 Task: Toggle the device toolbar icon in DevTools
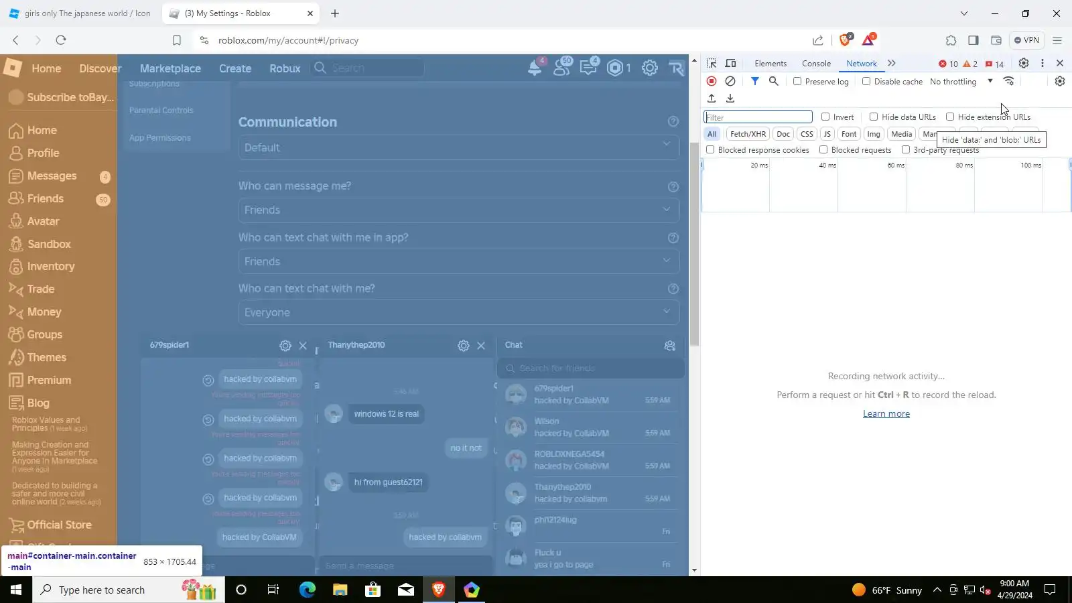coord(731,63)
